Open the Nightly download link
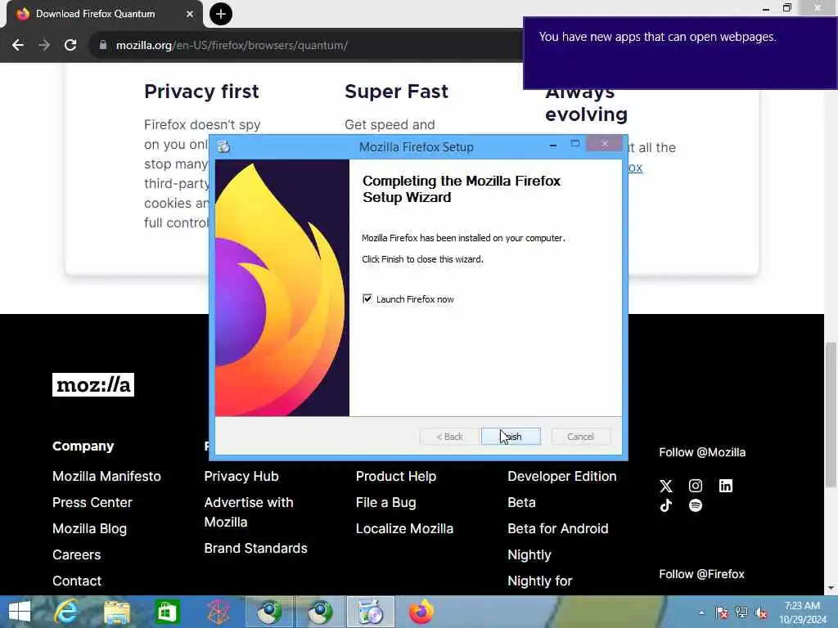This screenshot has height=628, width=838. (x=529, y=554)
